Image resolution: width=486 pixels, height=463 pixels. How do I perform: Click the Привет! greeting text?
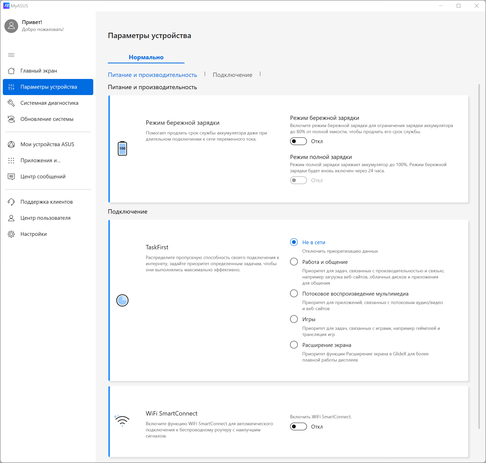32,22
